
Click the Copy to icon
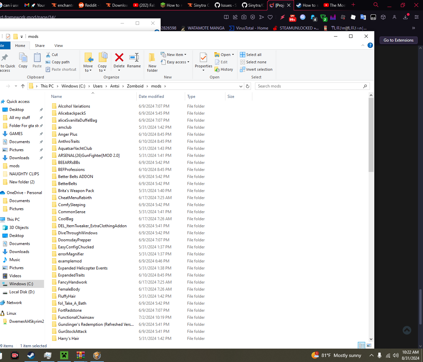(x=102, y=57)
